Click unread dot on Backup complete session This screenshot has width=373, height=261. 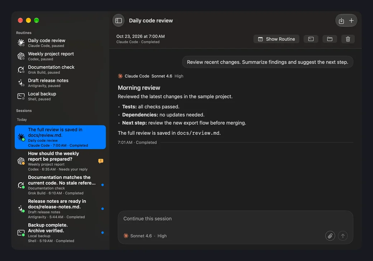point(103,233)
